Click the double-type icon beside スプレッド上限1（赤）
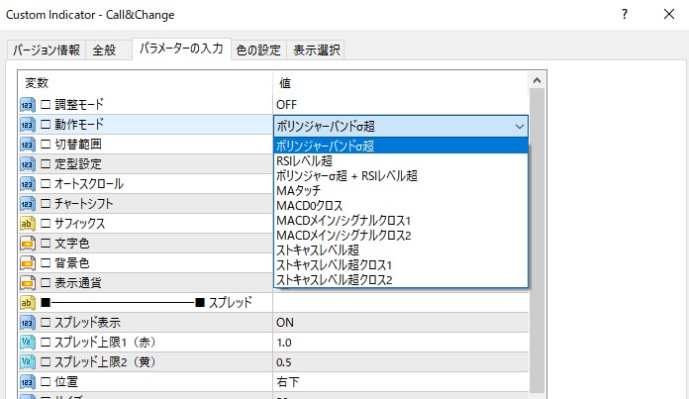 pyautogui.click(x=28, y=342)
